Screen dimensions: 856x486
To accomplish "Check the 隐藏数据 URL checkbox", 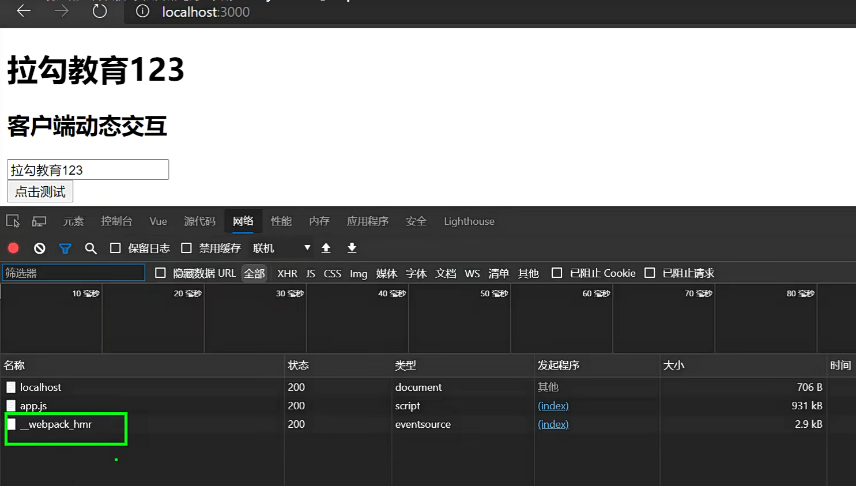I will click(x=160, y=273).
